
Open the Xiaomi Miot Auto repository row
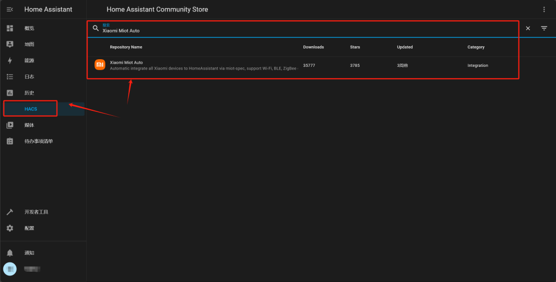pyautogui.click(x=321, y=65)
